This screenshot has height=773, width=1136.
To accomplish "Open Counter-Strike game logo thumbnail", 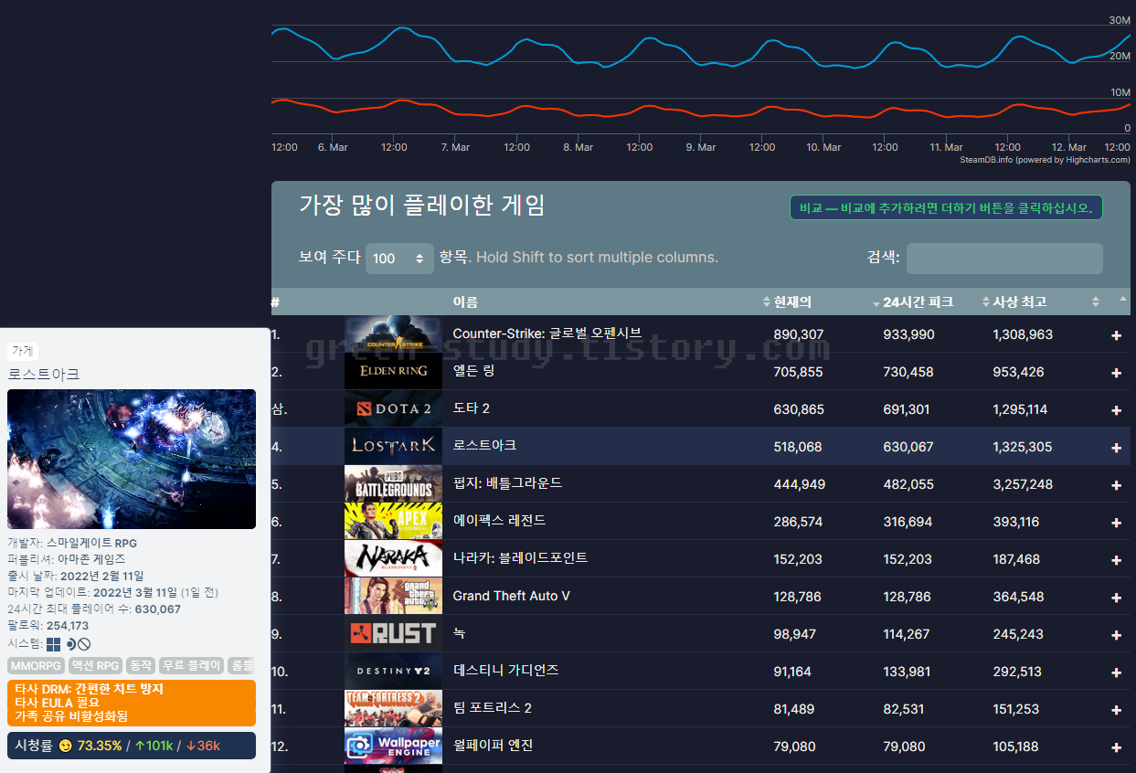I will 393,334.
